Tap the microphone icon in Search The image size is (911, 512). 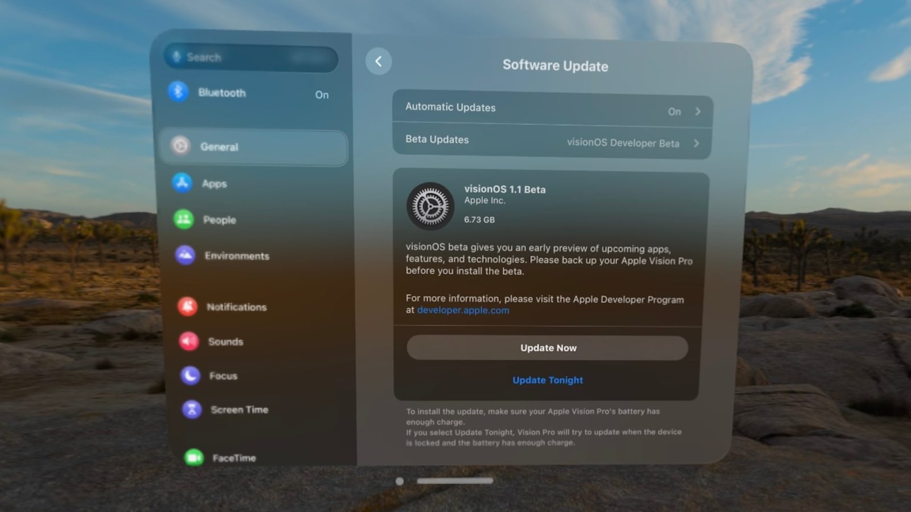(x=177, y=56)
